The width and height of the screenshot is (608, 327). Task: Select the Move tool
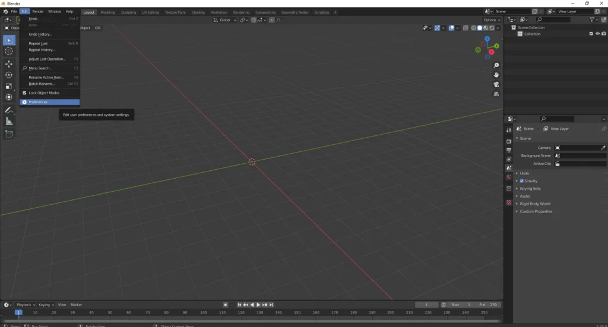(x=9, y=64)
